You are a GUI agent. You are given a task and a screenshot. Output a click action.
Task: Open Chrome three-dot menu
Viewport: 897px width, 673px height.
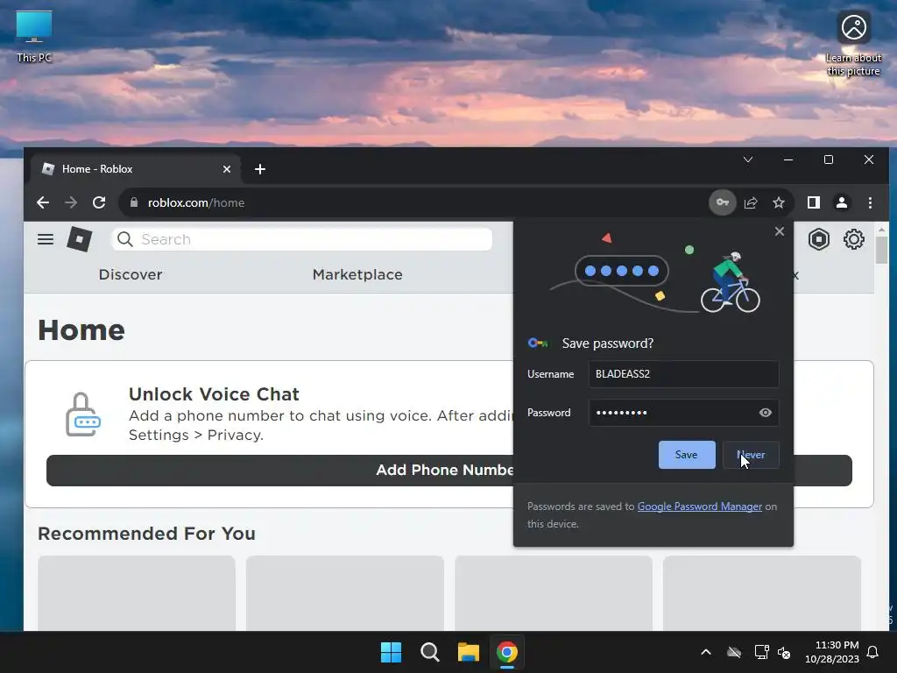[x=870, y=202]
